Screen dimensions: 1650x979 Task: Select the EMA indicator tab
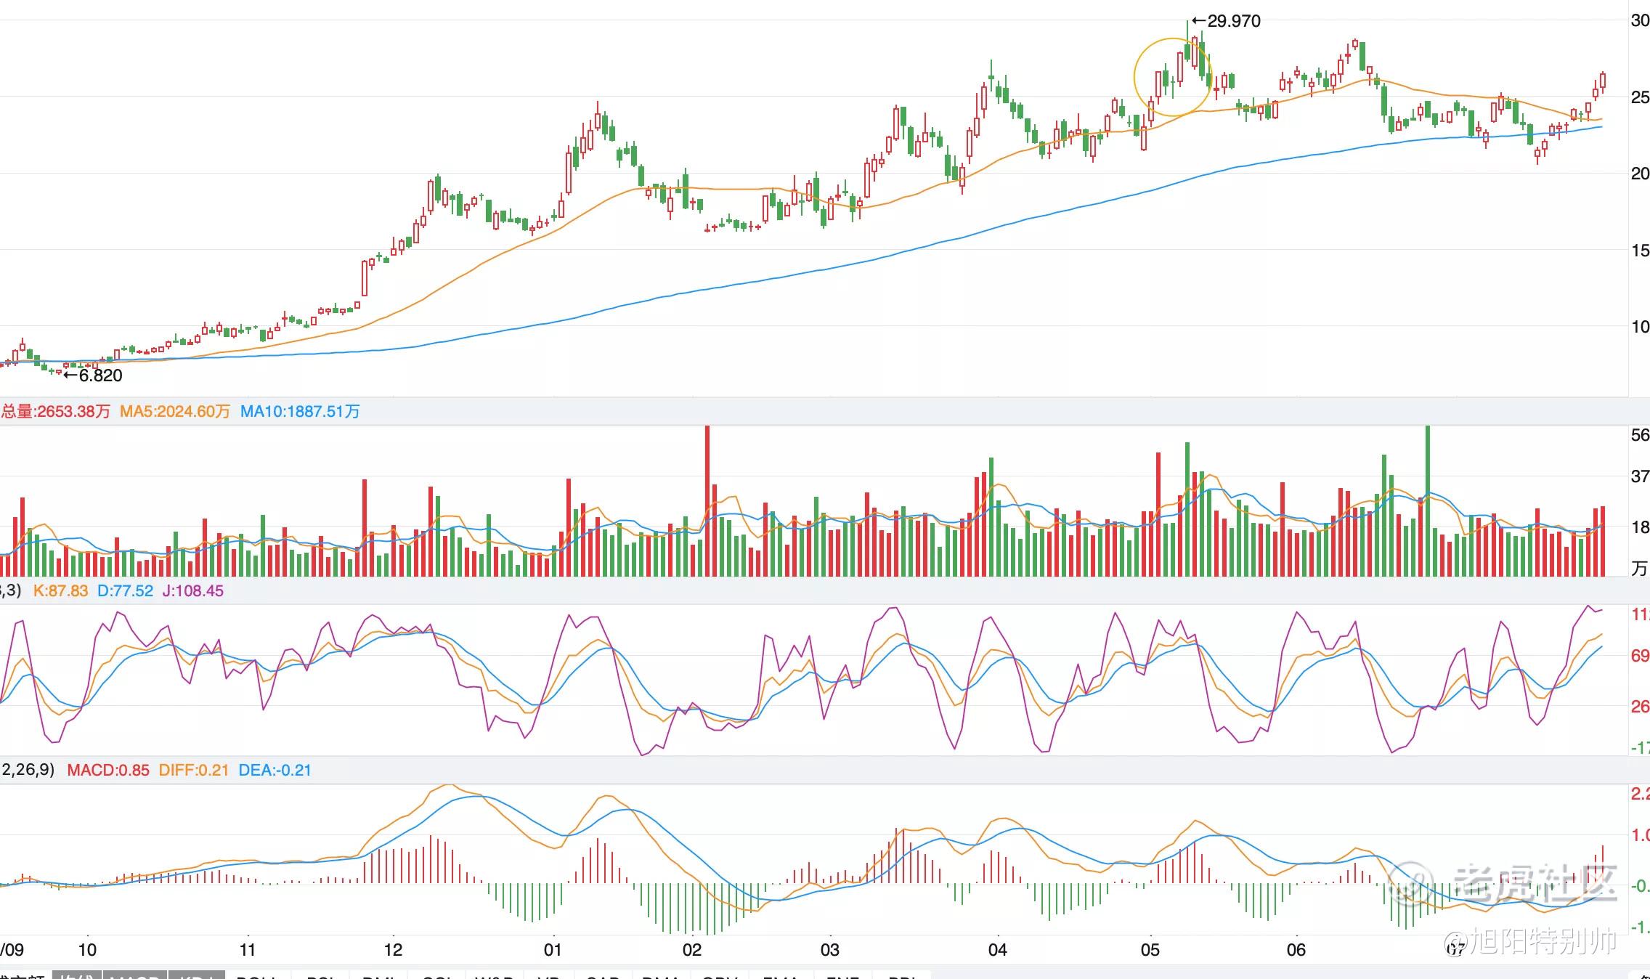(x=781, y=975)
